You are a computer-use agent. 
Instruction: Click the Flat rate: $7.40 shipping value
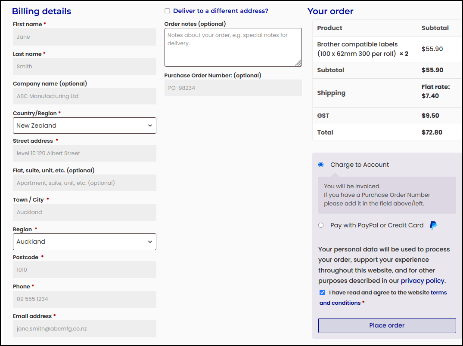click(x=435, y=92)
